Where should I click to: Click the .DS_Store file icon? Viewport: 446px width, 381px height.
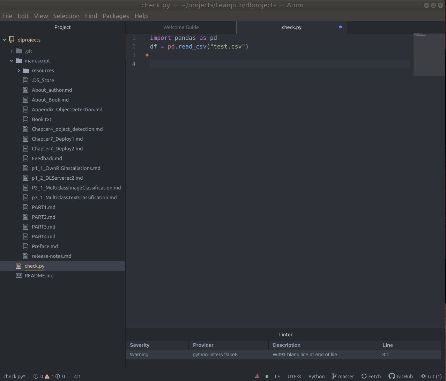25,80
